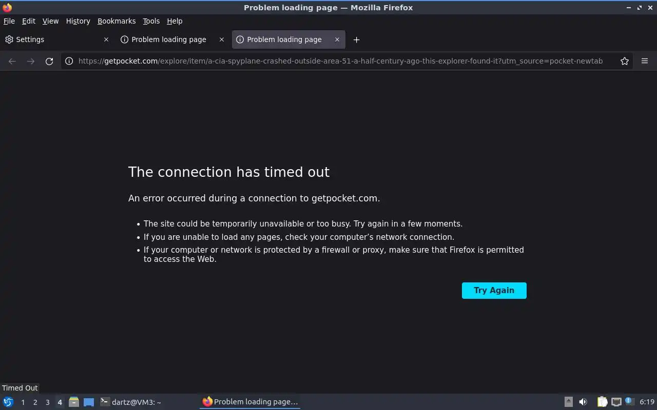Open the Help menu
This screenshot has height=410, width=657.
coord(175,21)
